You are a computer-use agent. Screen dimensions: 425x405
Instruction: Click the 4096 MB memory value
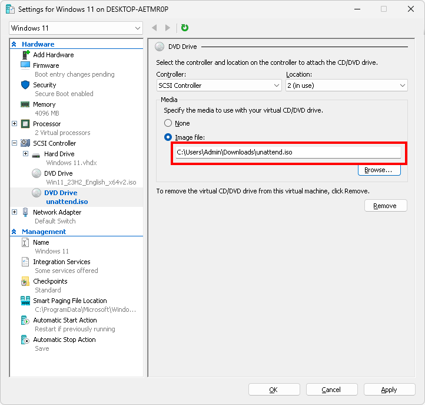click(x=47, y=113)
